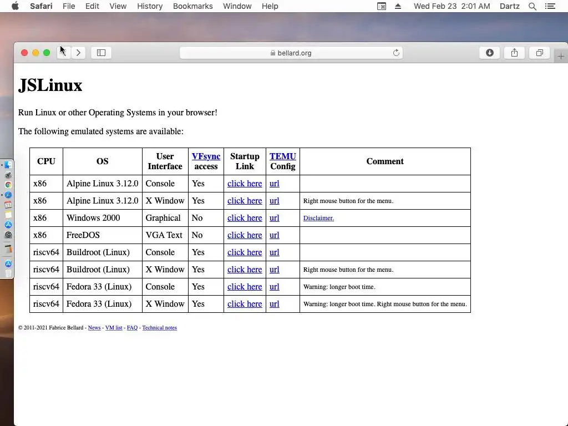Viewport: 568px width, 426px height.
Task: Click 'click here' for Alpine Linux X Window
Action: pos(245,201)
